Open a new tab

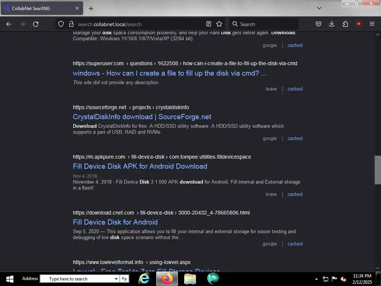(91, 8)
